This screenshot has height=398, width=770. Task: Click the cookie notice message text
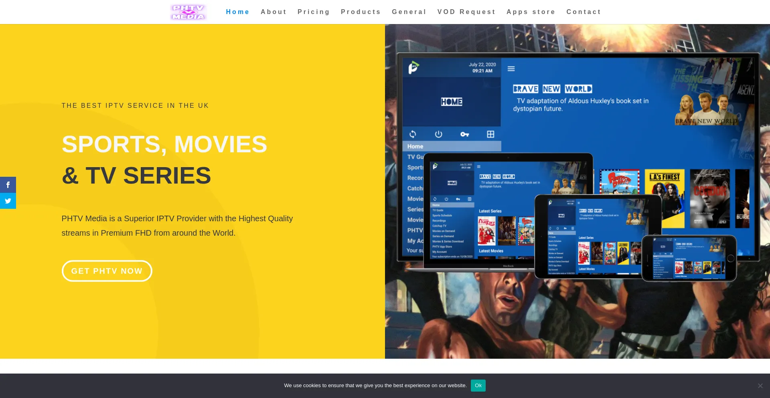tap(375, 386)
